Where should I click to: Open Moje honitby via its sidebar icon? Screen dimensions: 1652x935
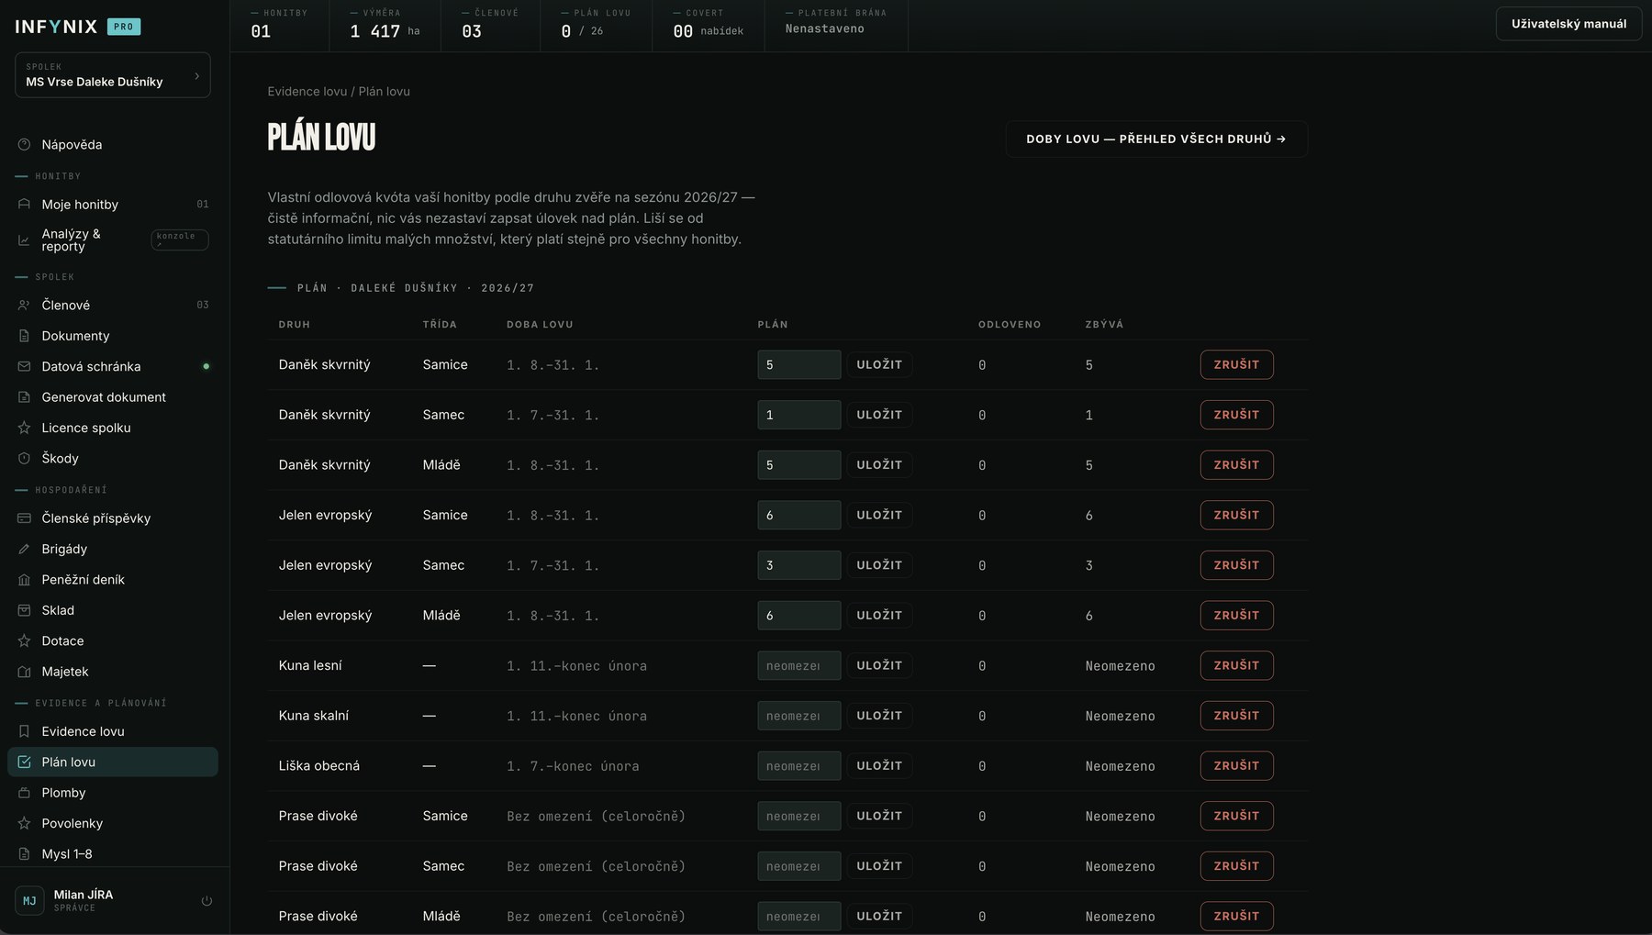pyautogui.click(x=24, y=205)
